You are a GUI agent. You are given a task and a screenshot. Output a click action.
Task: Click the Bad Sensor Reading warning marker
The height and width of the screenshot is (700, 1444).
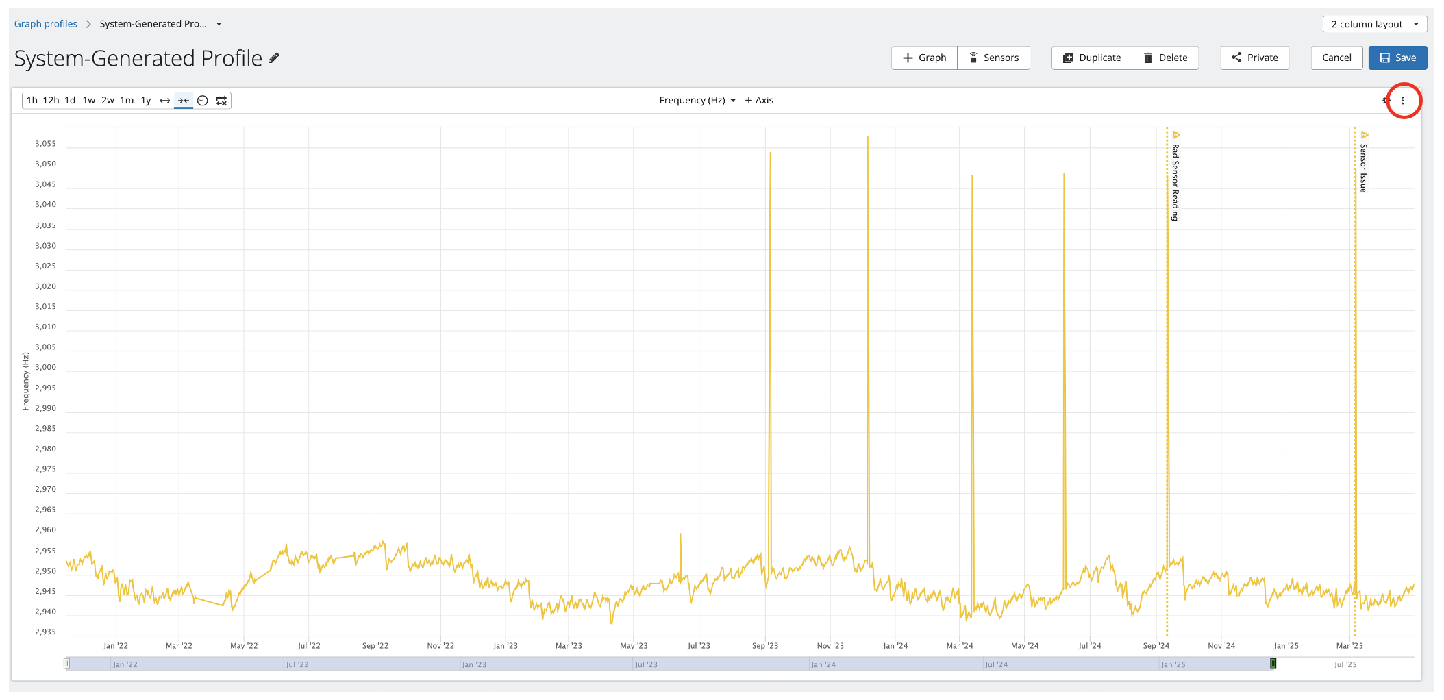[x=1176, y=135]
